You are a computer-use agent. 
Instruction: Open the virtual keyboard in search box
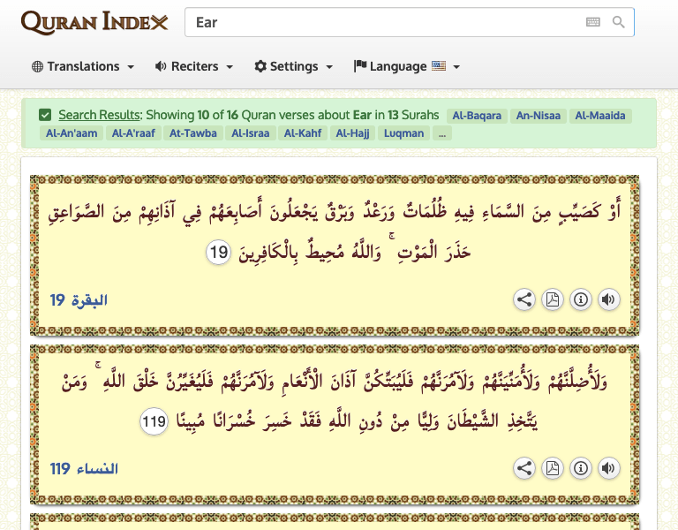[x=592, y=22]
